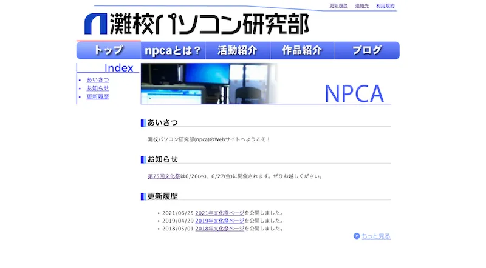486x268 pixels.
Task: Go to the 作品紹介 tab
Action: (x=303, y=50)
